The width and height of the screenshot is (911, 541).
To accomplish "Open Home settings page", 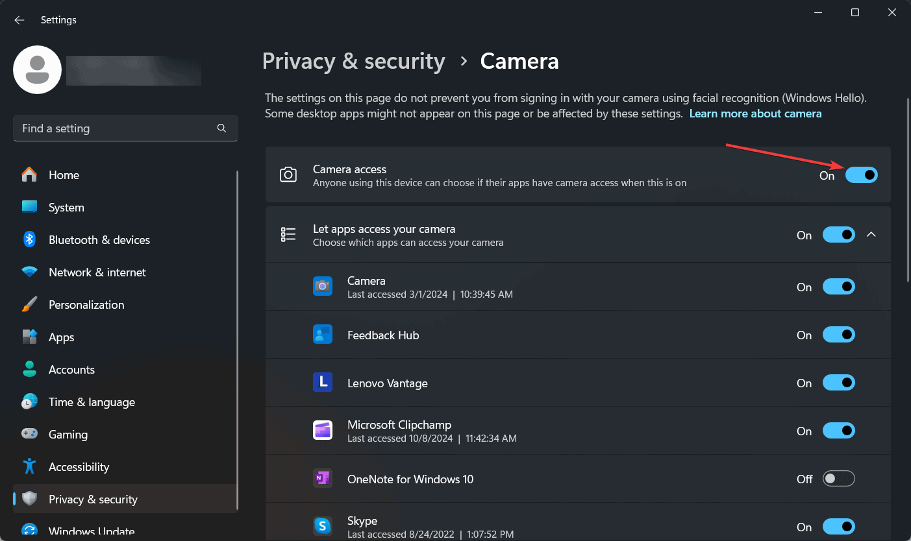I will click(125, 175).
